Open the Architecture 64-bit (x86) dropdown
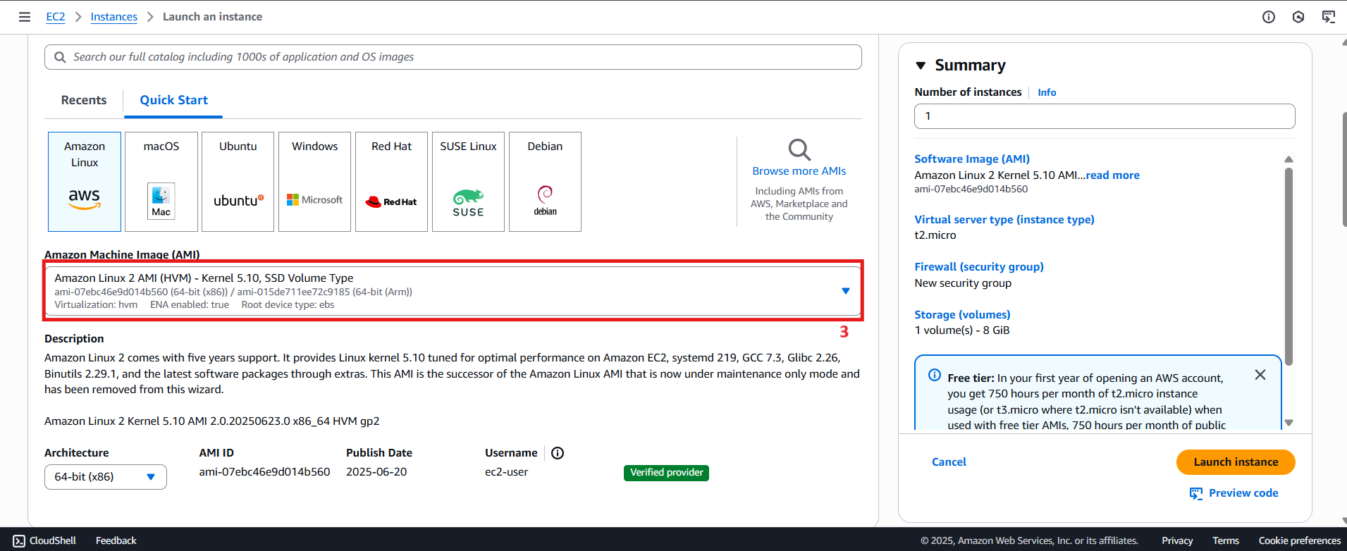1347x551 pixels. point(106,477)
